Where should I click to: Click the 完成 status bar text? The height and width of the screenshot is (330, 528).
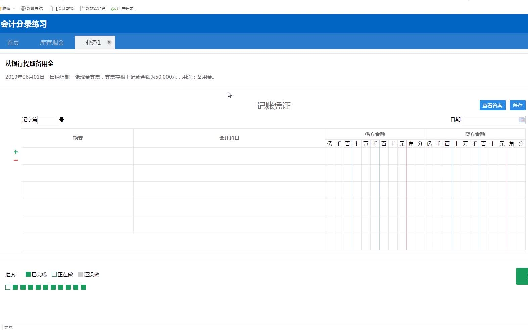pyautogui.click(x=8, y=327)
